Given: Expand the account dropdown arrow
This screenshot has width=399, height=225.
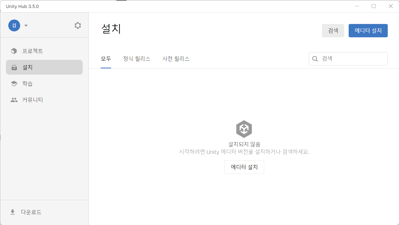Looking at the screenshot, I should coord(26,25).
